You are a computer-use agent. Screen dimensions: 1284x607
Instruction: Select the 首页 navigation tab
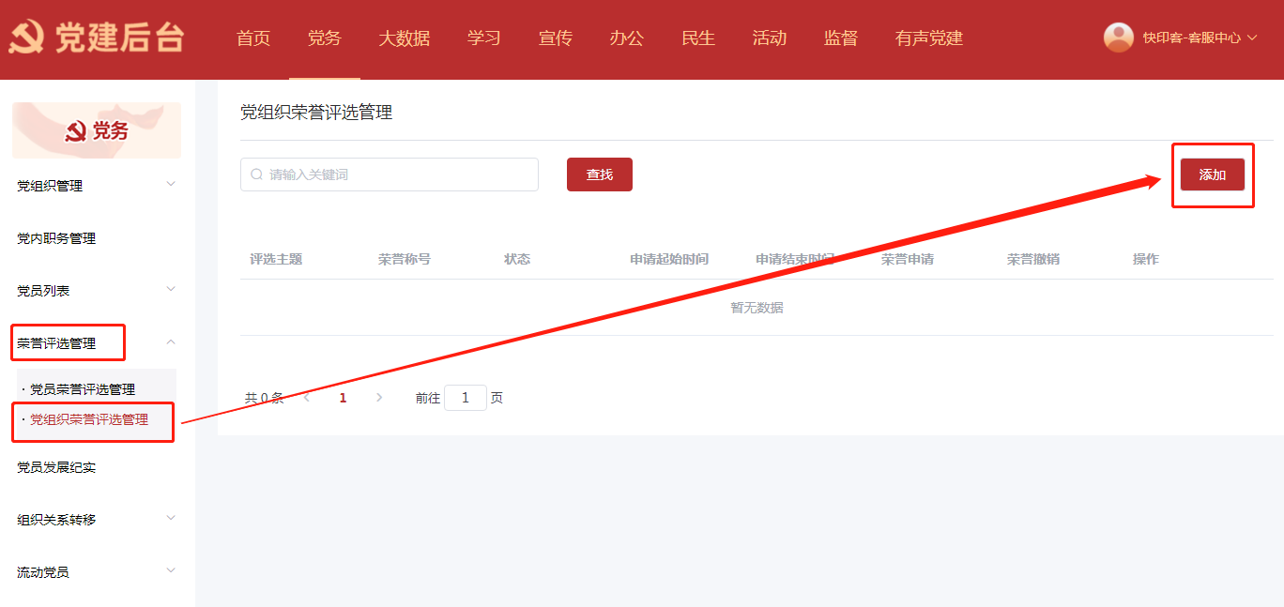(x=253, y=38)
